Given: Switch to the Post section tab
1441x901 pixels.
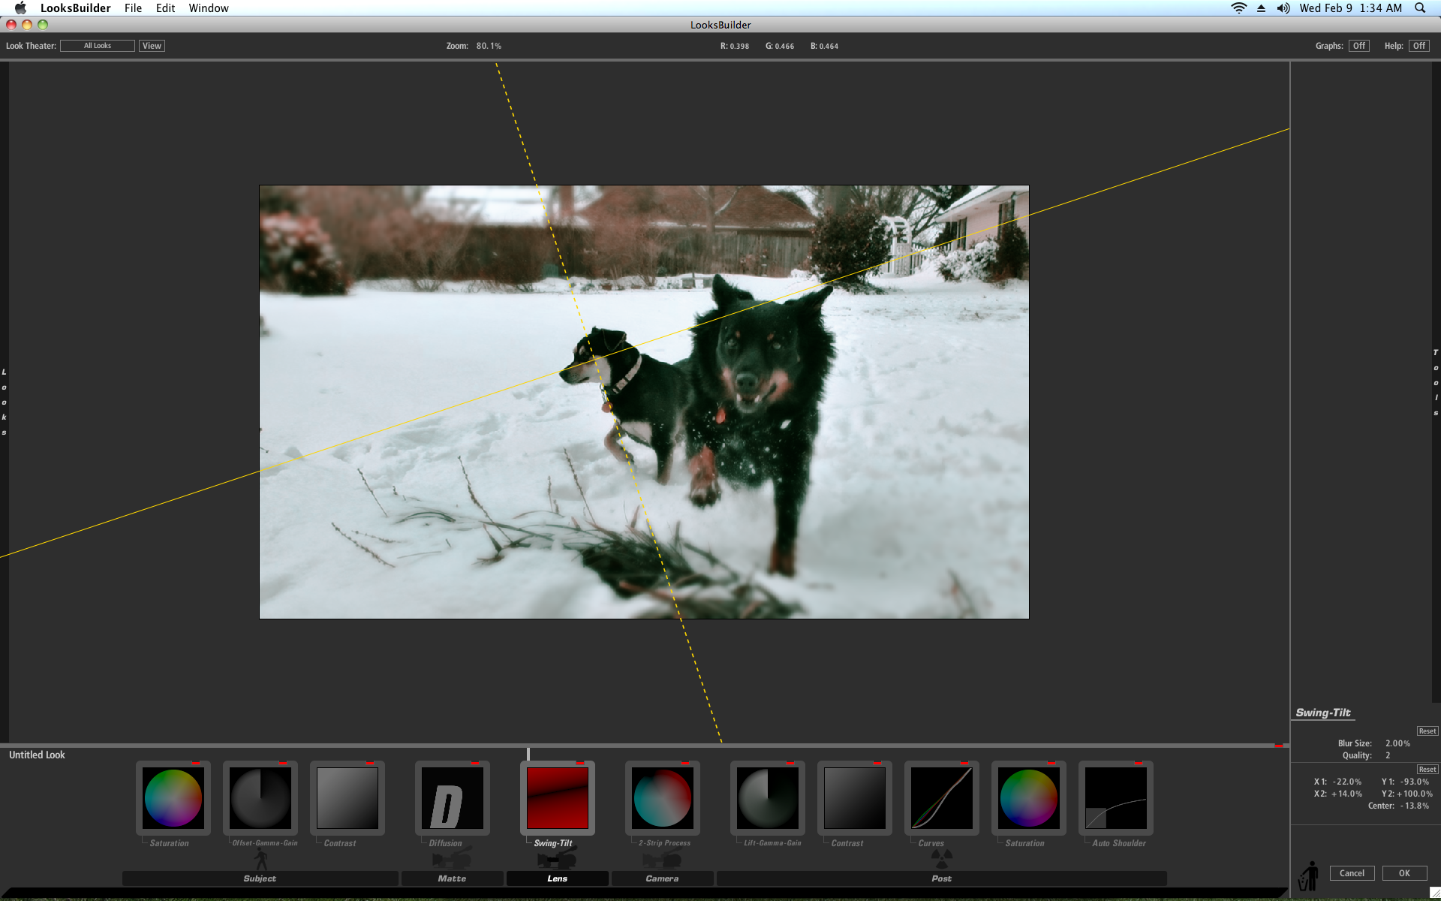Looking at the screenshot, I should (941, 878).
